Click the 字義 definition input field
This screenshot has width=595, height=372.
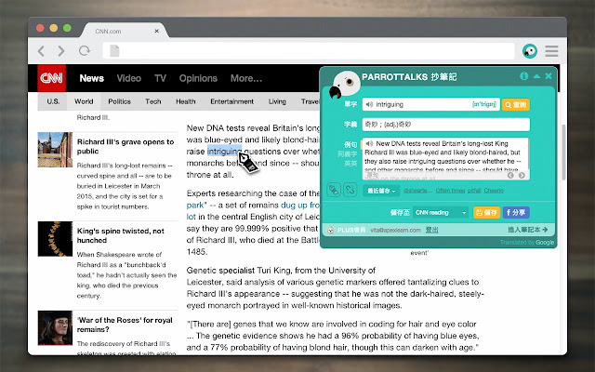tap(446, 125)
